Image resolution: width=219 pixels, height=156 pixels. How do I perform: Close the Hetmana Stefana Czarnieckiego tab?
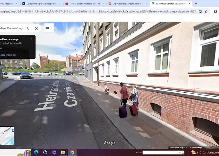tap(189, 4)
